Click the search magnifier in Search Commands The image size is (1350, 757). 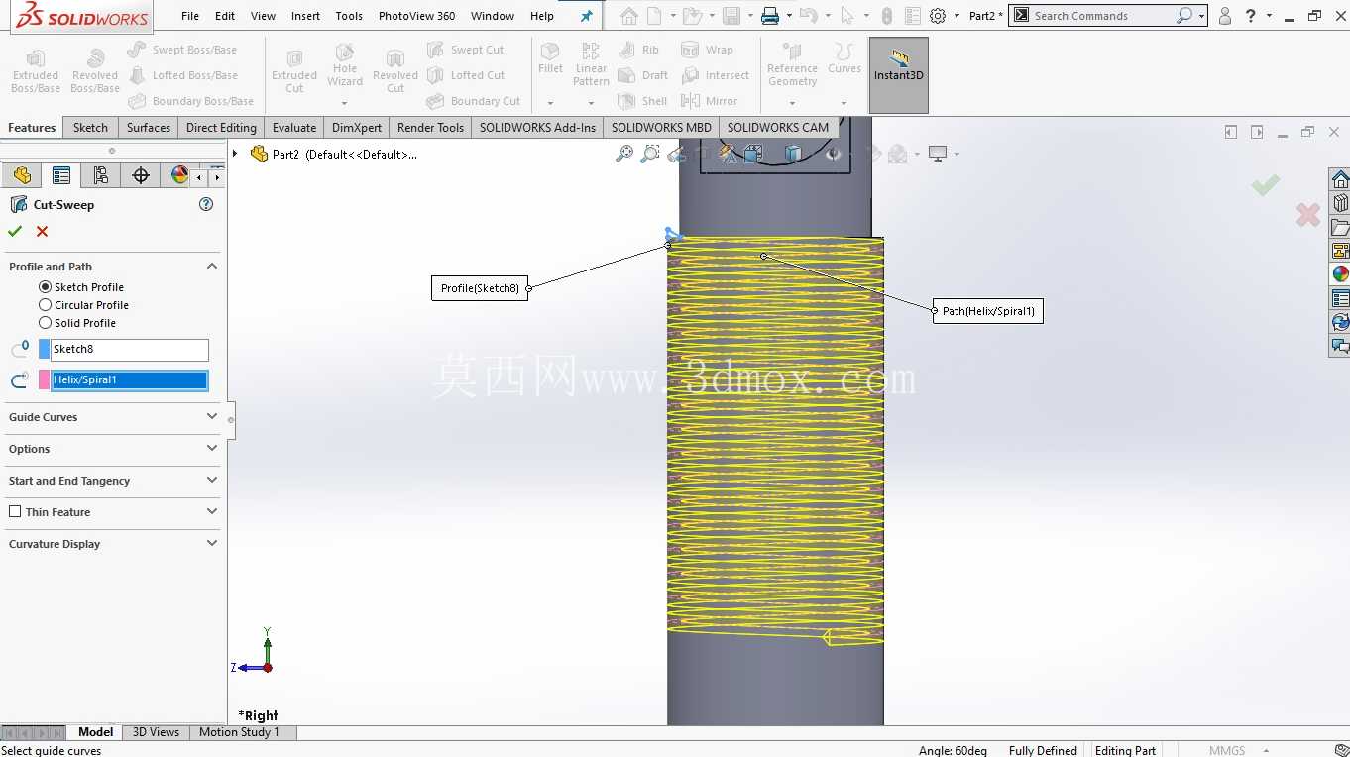pyautogui.click(x=1184, y=16)
